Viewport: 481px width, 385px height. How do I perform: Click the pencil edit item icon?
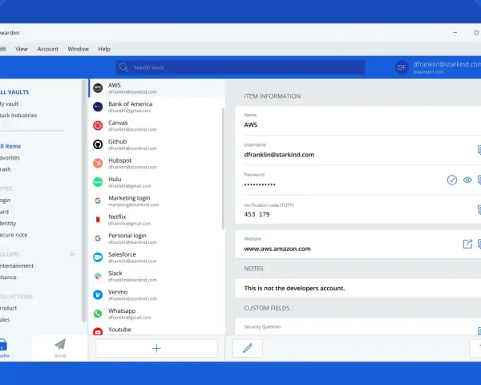coord(248,348)
